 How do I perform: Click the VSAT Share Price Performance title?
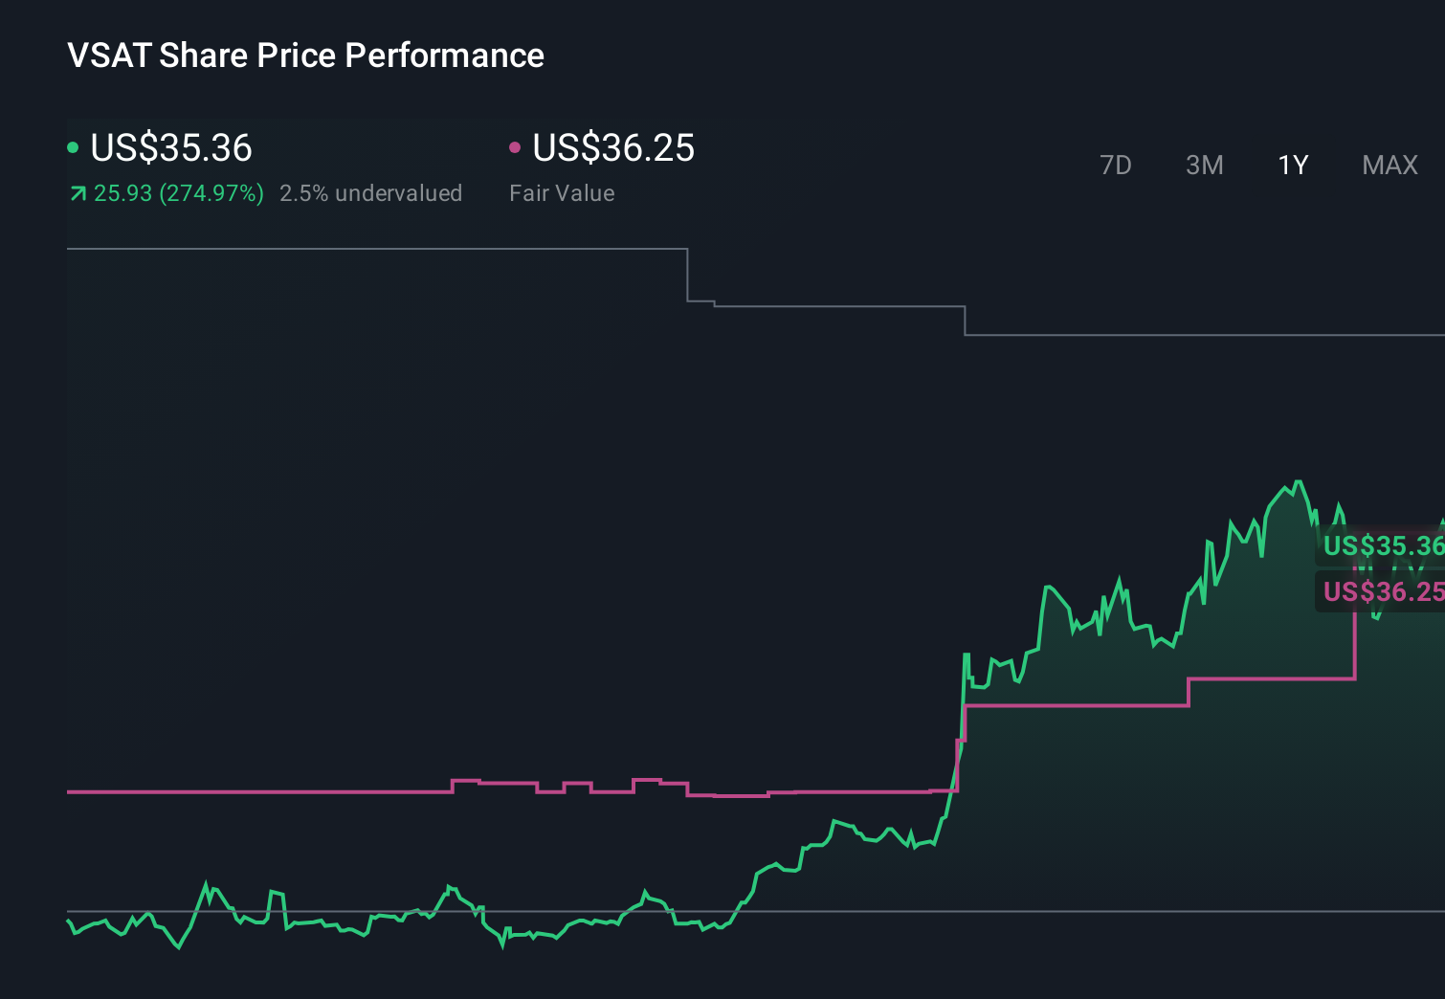(x=305, y=55)
